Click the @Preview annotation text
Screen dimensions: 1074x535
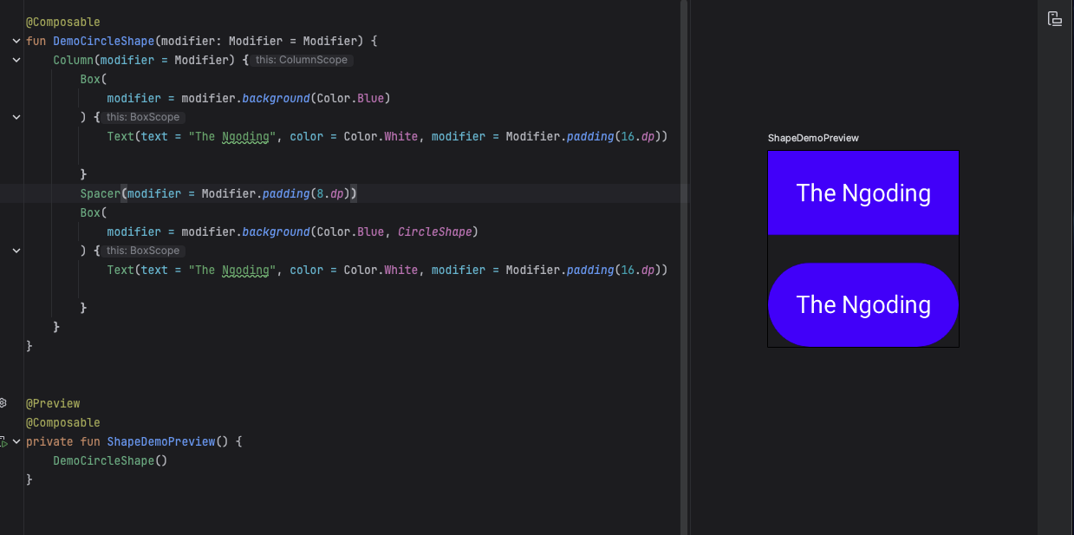tap(53, 403)
